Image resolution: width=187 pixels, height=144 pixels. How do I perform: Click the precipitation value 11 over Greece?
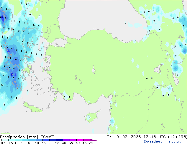[x=14, y=68]
